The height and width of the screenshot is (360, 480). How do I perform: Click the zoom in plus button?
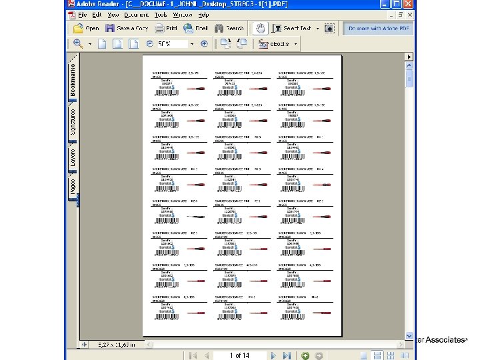tap(204, 44)
